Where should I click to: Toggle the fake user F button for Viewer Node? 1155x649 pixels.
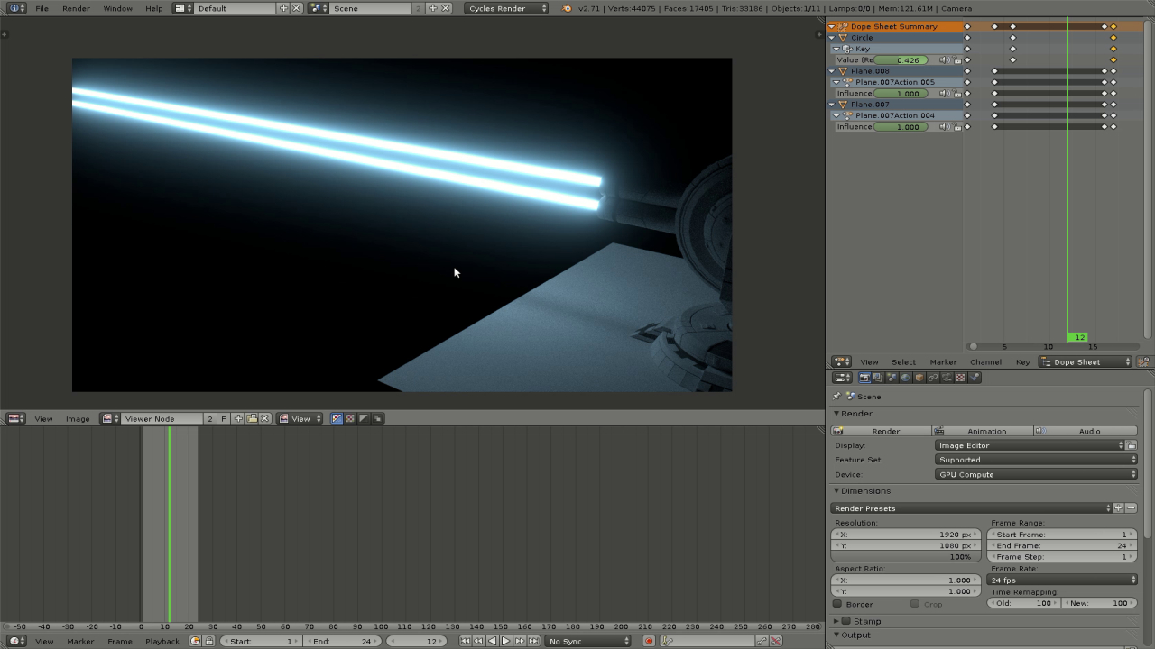pos(223,418)
